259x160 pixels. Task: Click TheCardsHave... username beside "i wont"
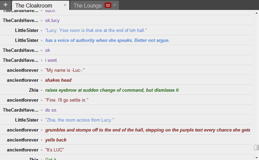21,60
